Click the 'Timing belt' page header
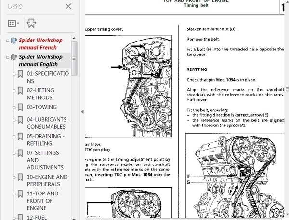 click(x=196, y=5)
